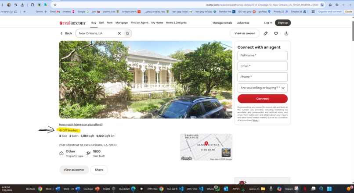Click the address 2731 Chestnut St text

(x=87, y=145)
